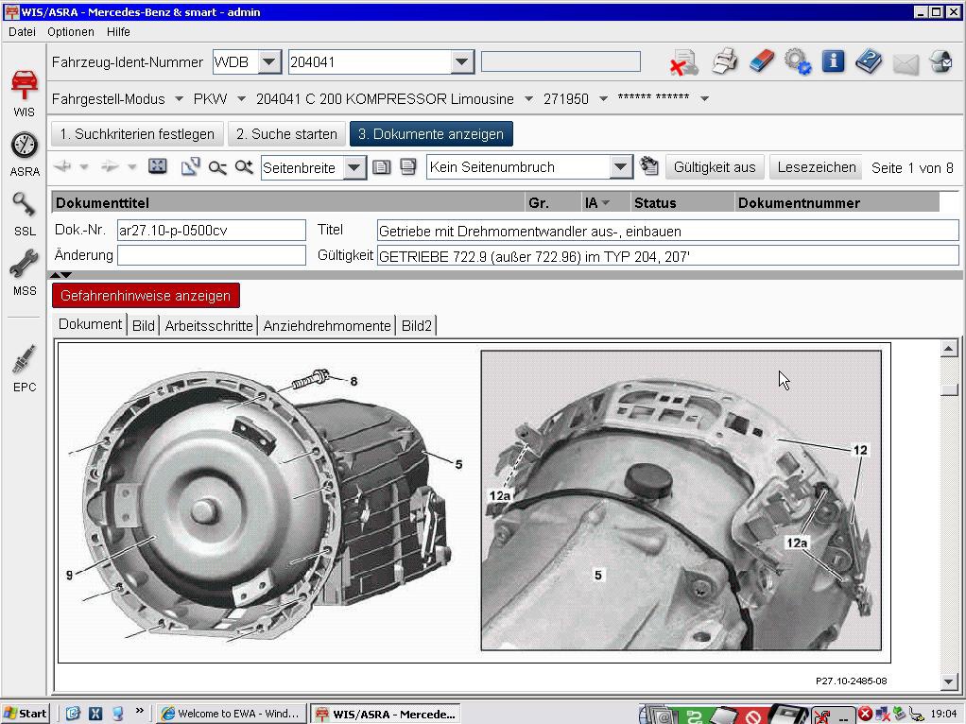
Task: Open the Optionen menu
Action: pos(71,31)
